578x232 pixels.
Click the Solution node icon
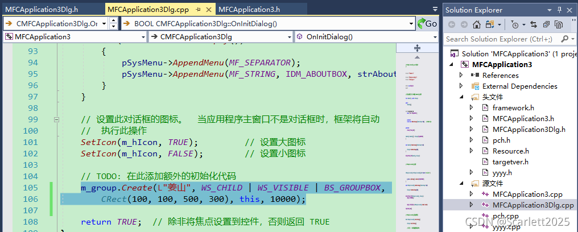(x=455, y=54)
